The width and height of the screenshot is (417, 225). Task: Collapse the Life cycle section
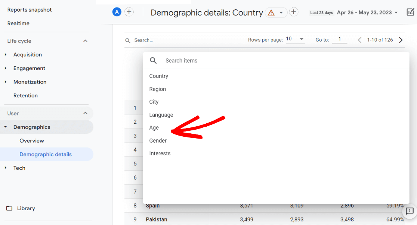point(85,41)
